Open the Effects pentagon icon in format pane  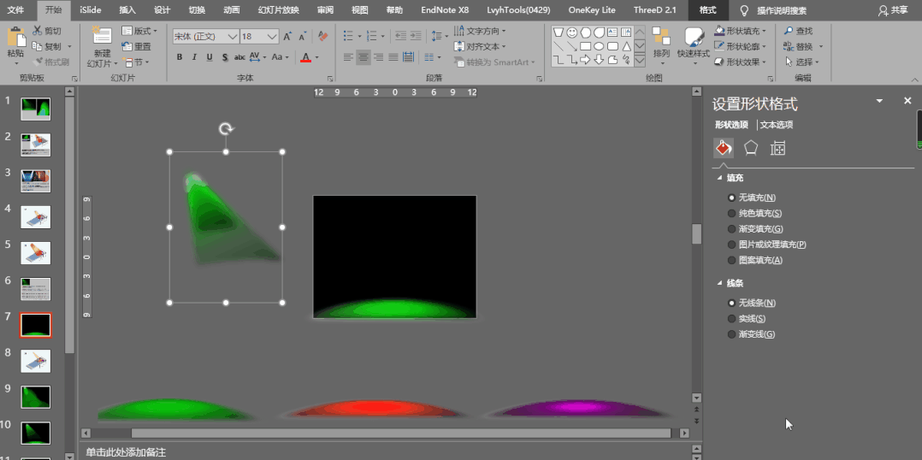point(750,148)
